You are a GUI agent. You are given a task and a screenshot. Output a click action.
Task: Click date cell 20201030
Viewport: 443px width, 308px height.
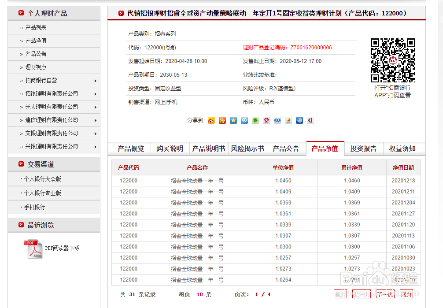tap(403, 258)
